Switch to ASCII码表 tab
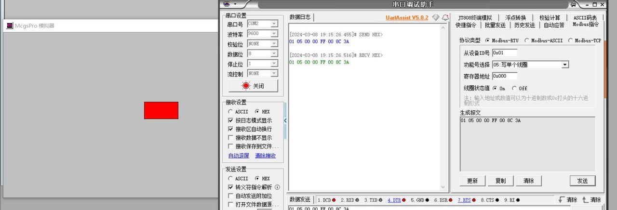Viewport: 617px width, 210px height. pos(585,18)
